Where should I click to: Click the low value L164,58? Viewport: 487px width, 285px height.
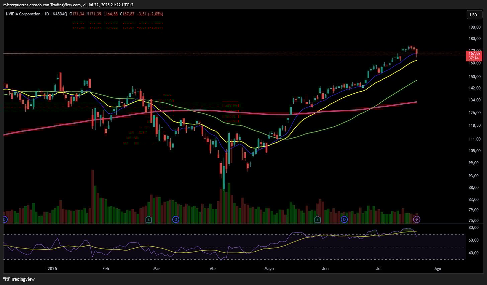click(x=111, y=14)
